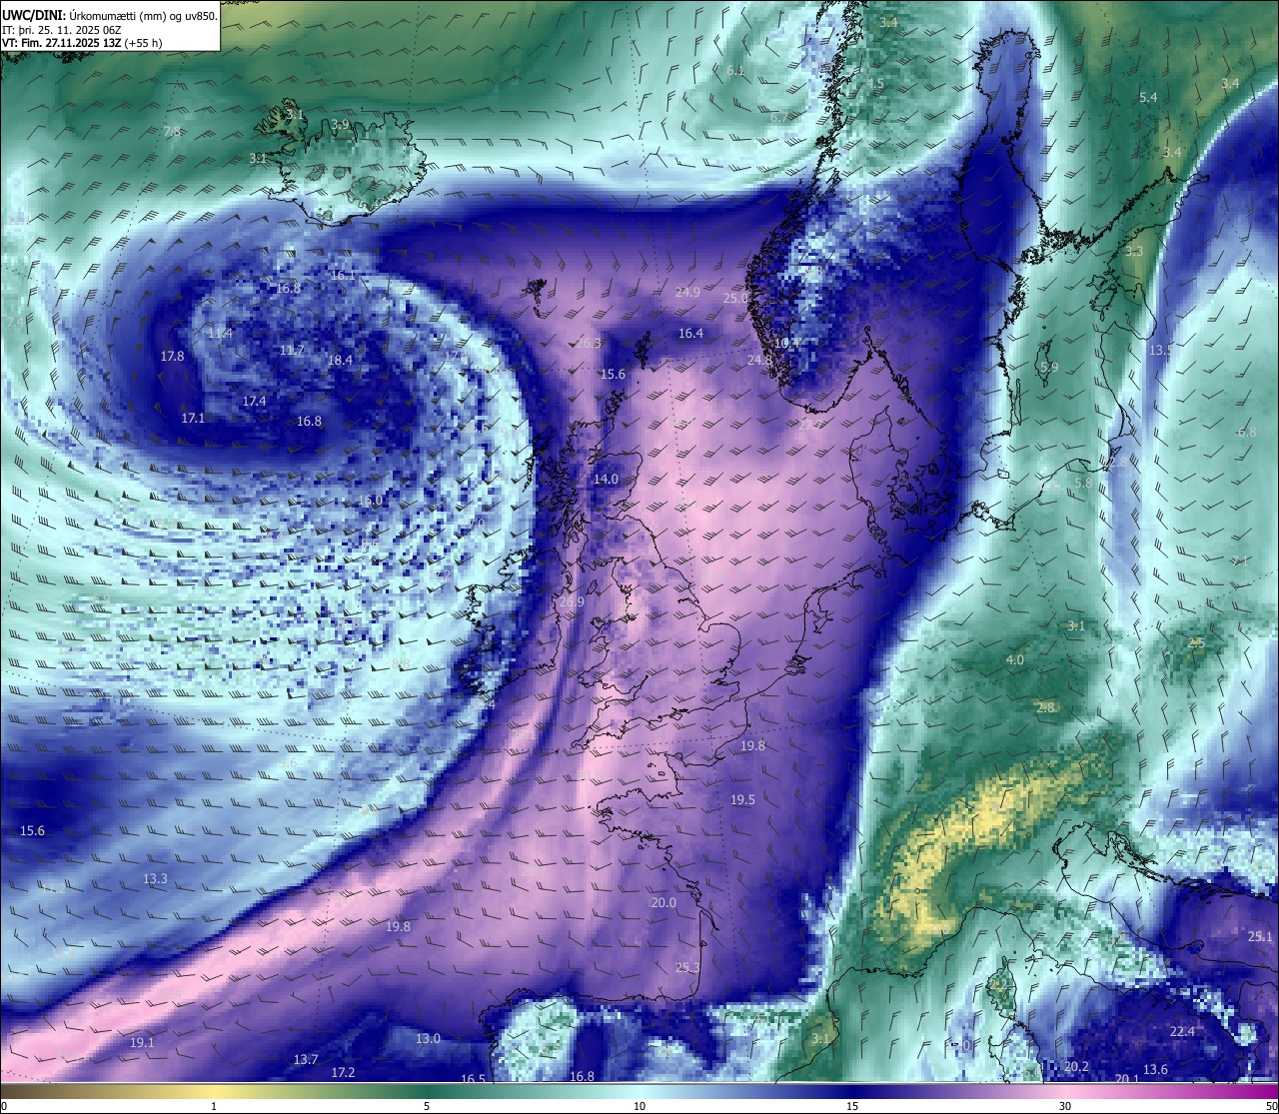Click the 19.5 value label
This screenshot has width=1279, height=1114.
742,800
